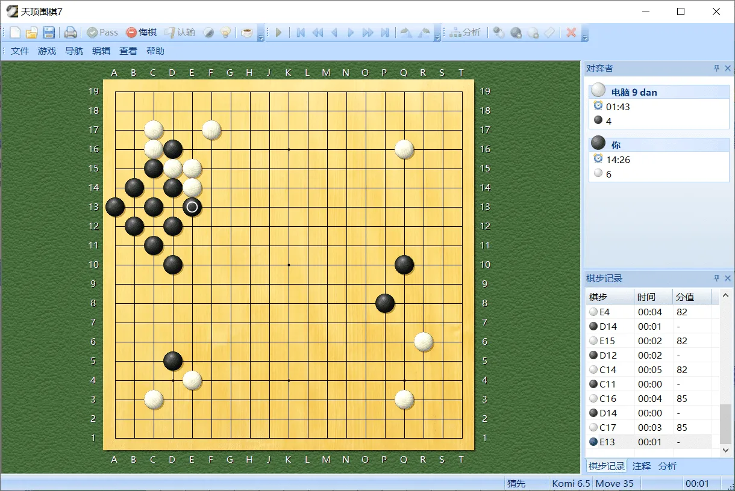Create a new game with blank page icon
The image size is (735, 491).
(x=15, y=32)
